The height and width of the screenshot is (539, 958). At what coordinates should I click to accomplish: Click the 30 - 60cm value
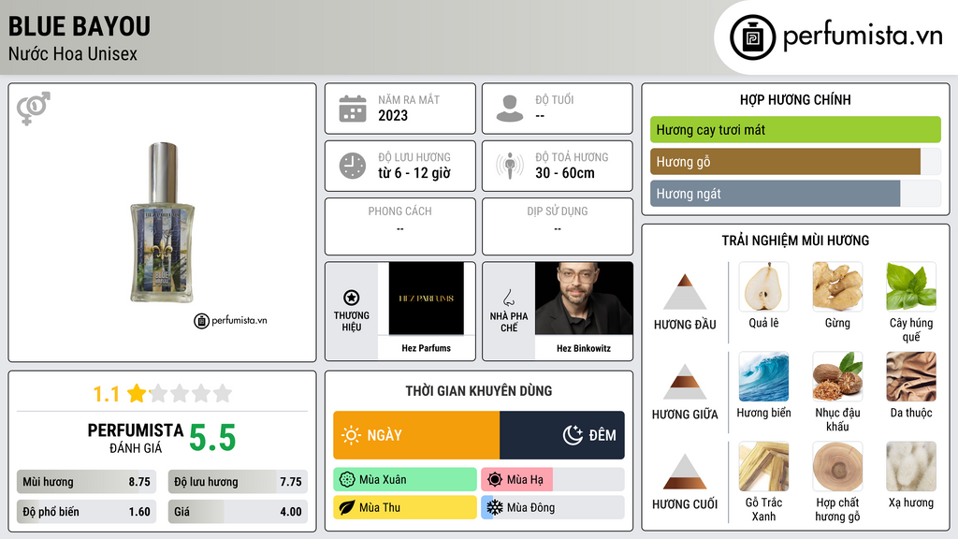(x=565, y=173)
